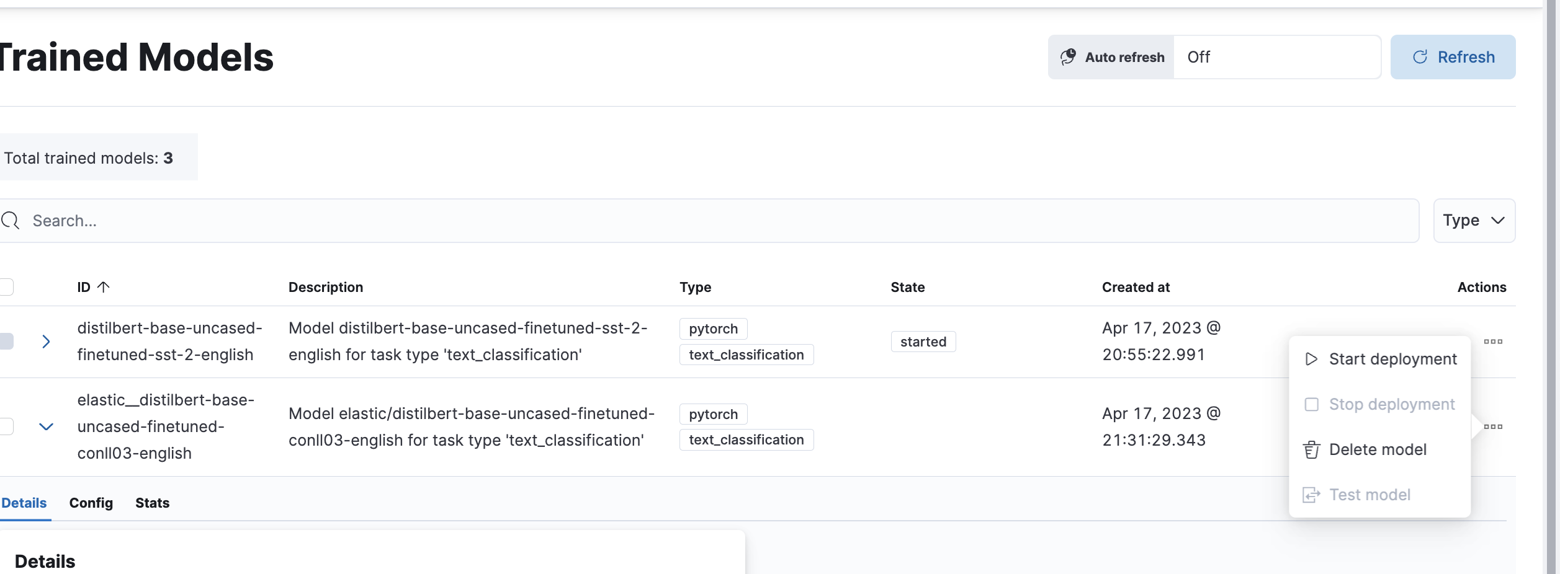Viewport: 1560px width, 574px height.
Task: Click the Delete model trash icon
Action: [x=1311, y=449]
